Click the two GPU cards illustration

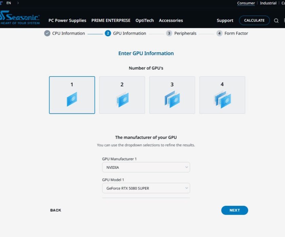(x=122, y=99)
